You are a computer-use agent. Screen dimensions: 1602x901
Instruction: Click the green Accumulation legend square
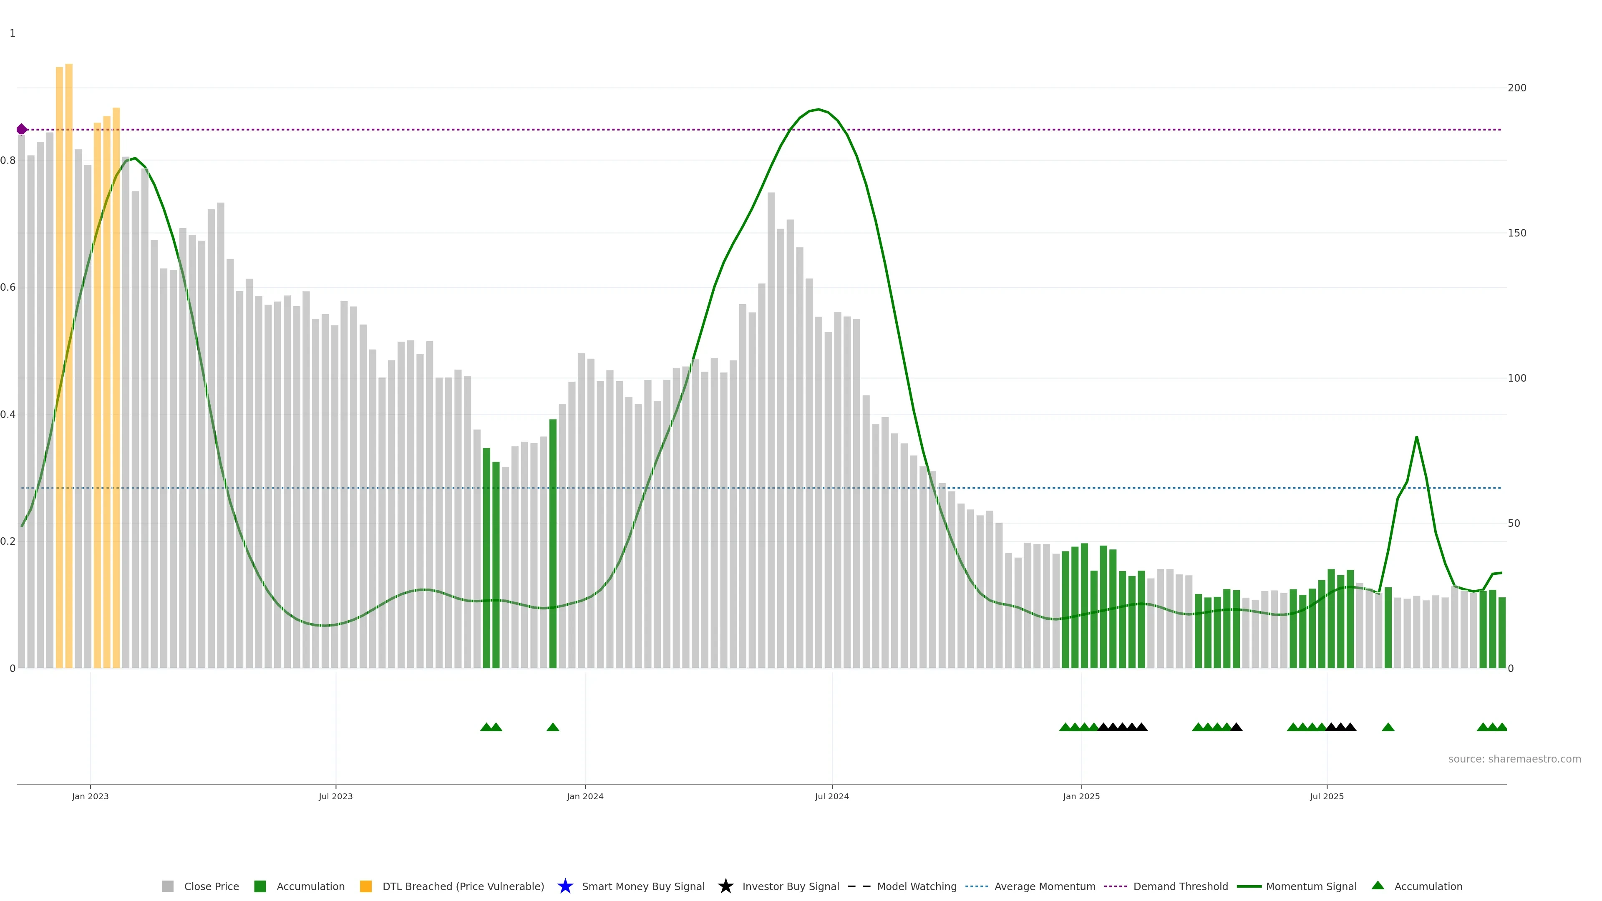[x=260, y=886]
